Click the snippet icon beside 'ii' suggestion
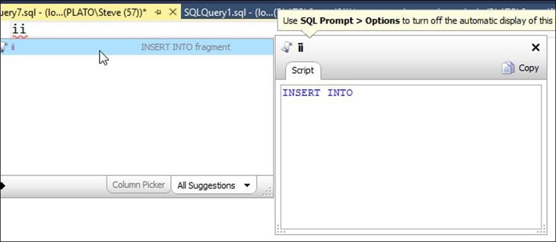 [3, 47]
